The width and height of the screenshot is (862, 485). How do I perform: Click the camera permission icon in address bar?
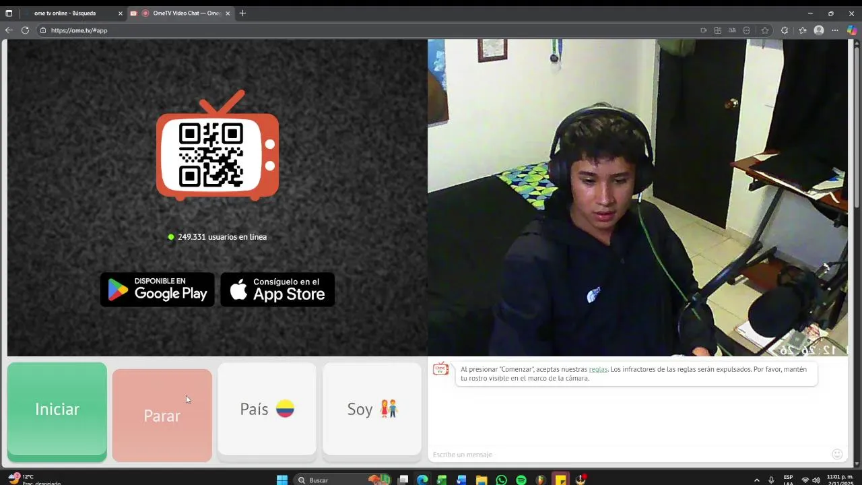[x=703, y=30]
